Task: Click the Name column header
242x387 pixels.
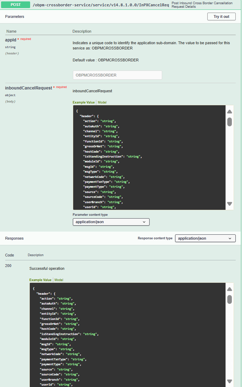Action: coord(11,31)
